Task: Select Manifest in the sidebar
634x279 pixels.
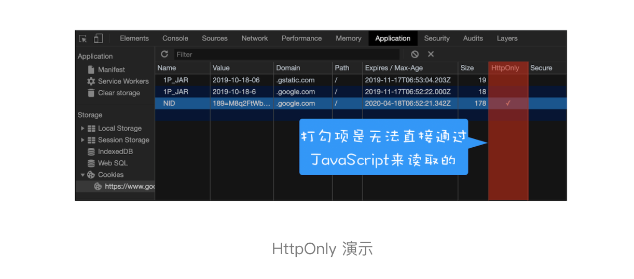Action: (x=112, y=69)
